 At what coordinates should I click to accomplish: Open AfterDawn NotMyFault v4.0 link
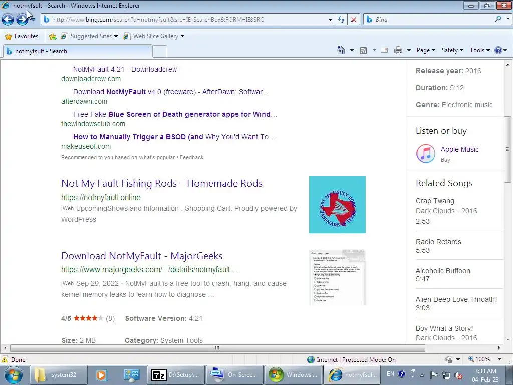[x=171, y=92]
